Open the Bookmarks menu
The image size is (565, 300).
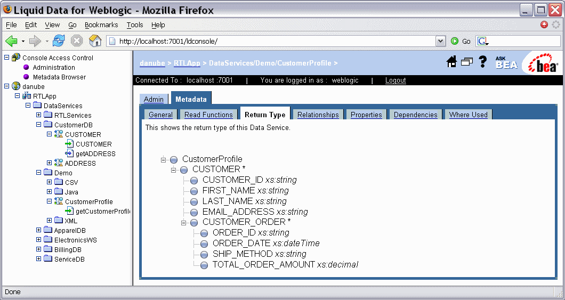point(101,25)
